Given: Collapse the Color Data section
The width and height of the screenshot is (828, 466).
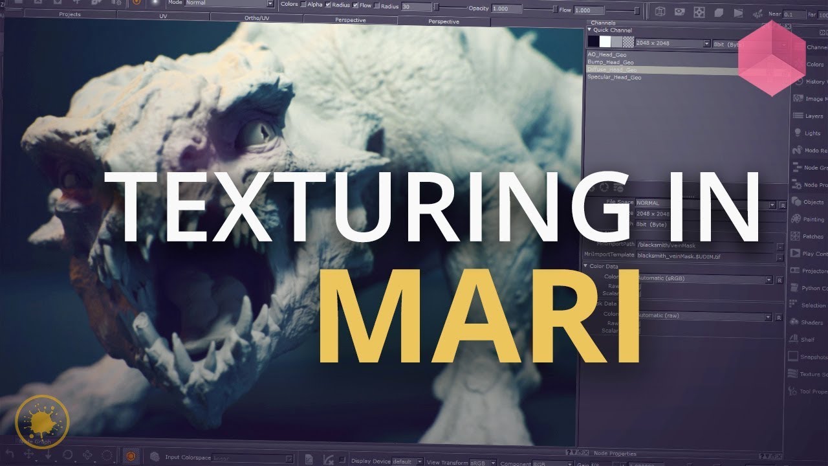Looking at the screenshot, I should [585, 266].
